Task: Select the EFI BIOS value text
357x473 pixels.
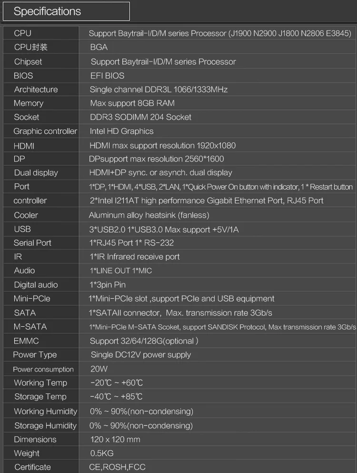Action: [108, 76]
